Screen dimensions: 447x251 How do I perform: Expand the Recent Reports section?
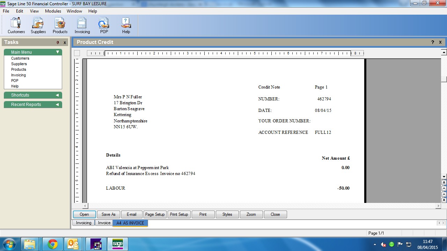(57, 105)
